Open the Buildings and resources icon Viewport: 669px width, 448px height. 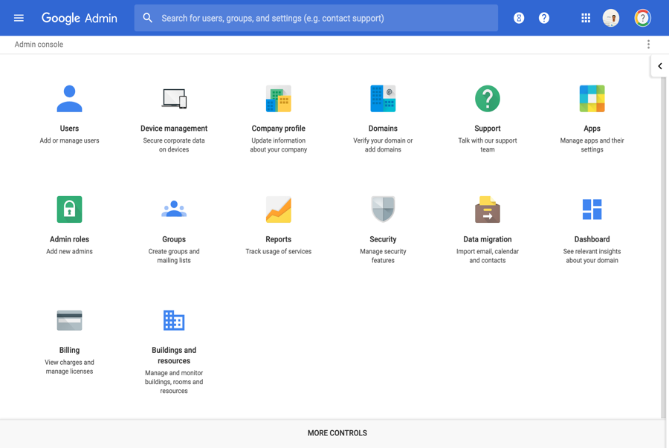point(174,320)
